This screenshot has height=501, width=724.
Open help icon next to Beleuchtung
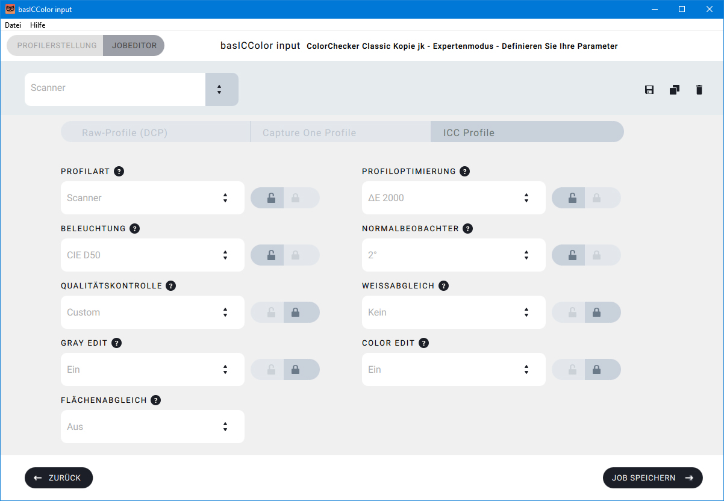[135, 229]
